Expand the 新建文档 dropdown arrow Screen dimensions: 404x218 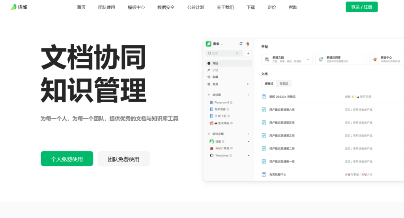tap(308, 60)
